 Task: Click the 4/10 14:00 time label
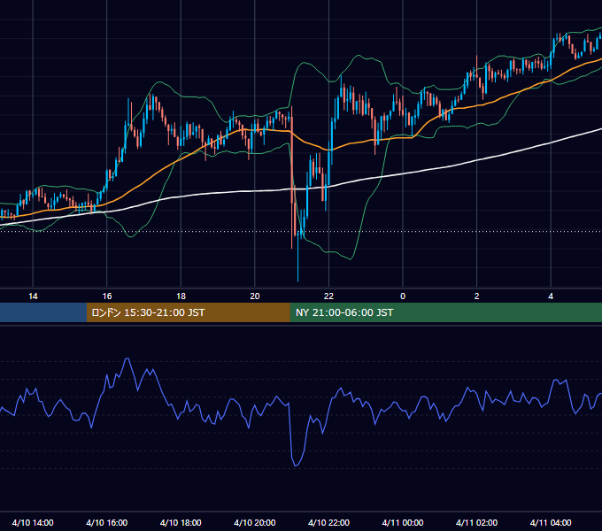tap(33, 522)
